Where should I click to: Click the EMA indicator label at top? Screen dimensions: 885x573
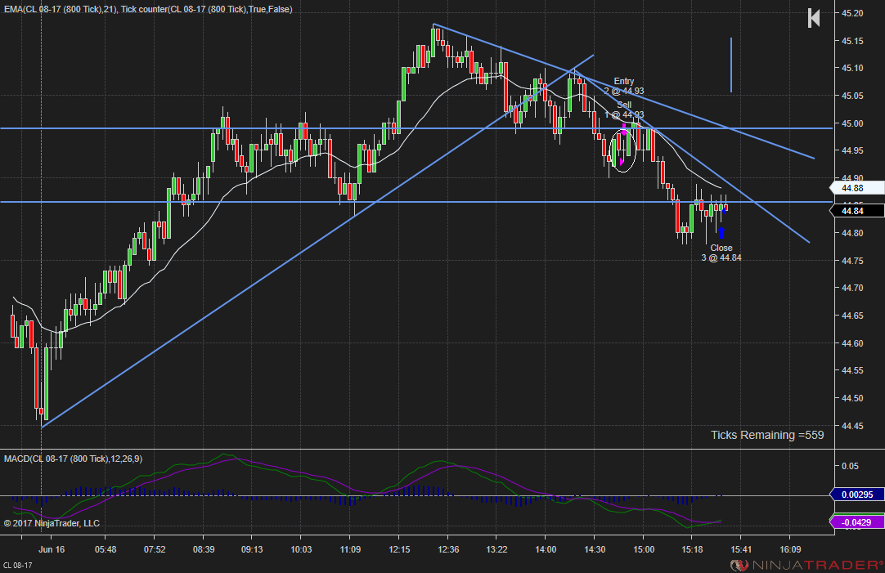coord(148,10)
